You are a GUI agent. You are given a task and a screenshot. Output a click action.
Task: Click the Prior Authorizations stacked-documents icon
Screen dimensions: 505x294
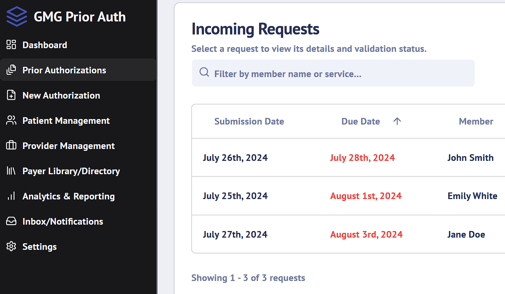pyautogui.click(x=12, y=70)
